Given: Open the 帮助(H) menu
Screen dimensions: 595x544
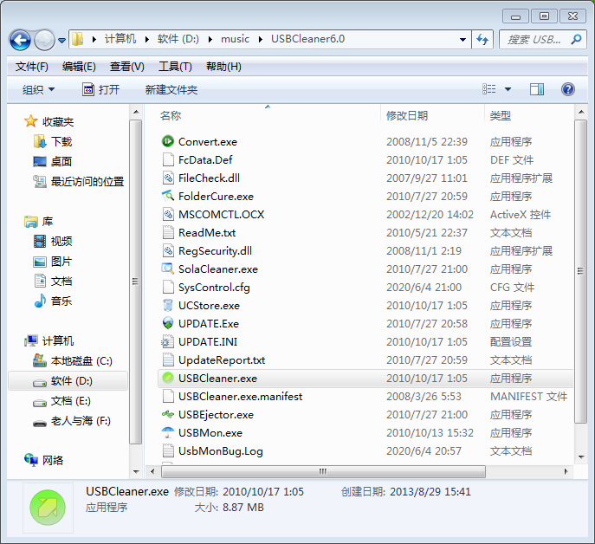Looking at the screenshot, I should [x=223, y=67].
